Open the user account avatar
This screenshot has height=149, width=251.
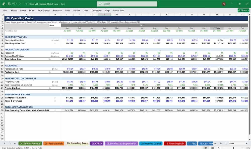tap(224, 4)
